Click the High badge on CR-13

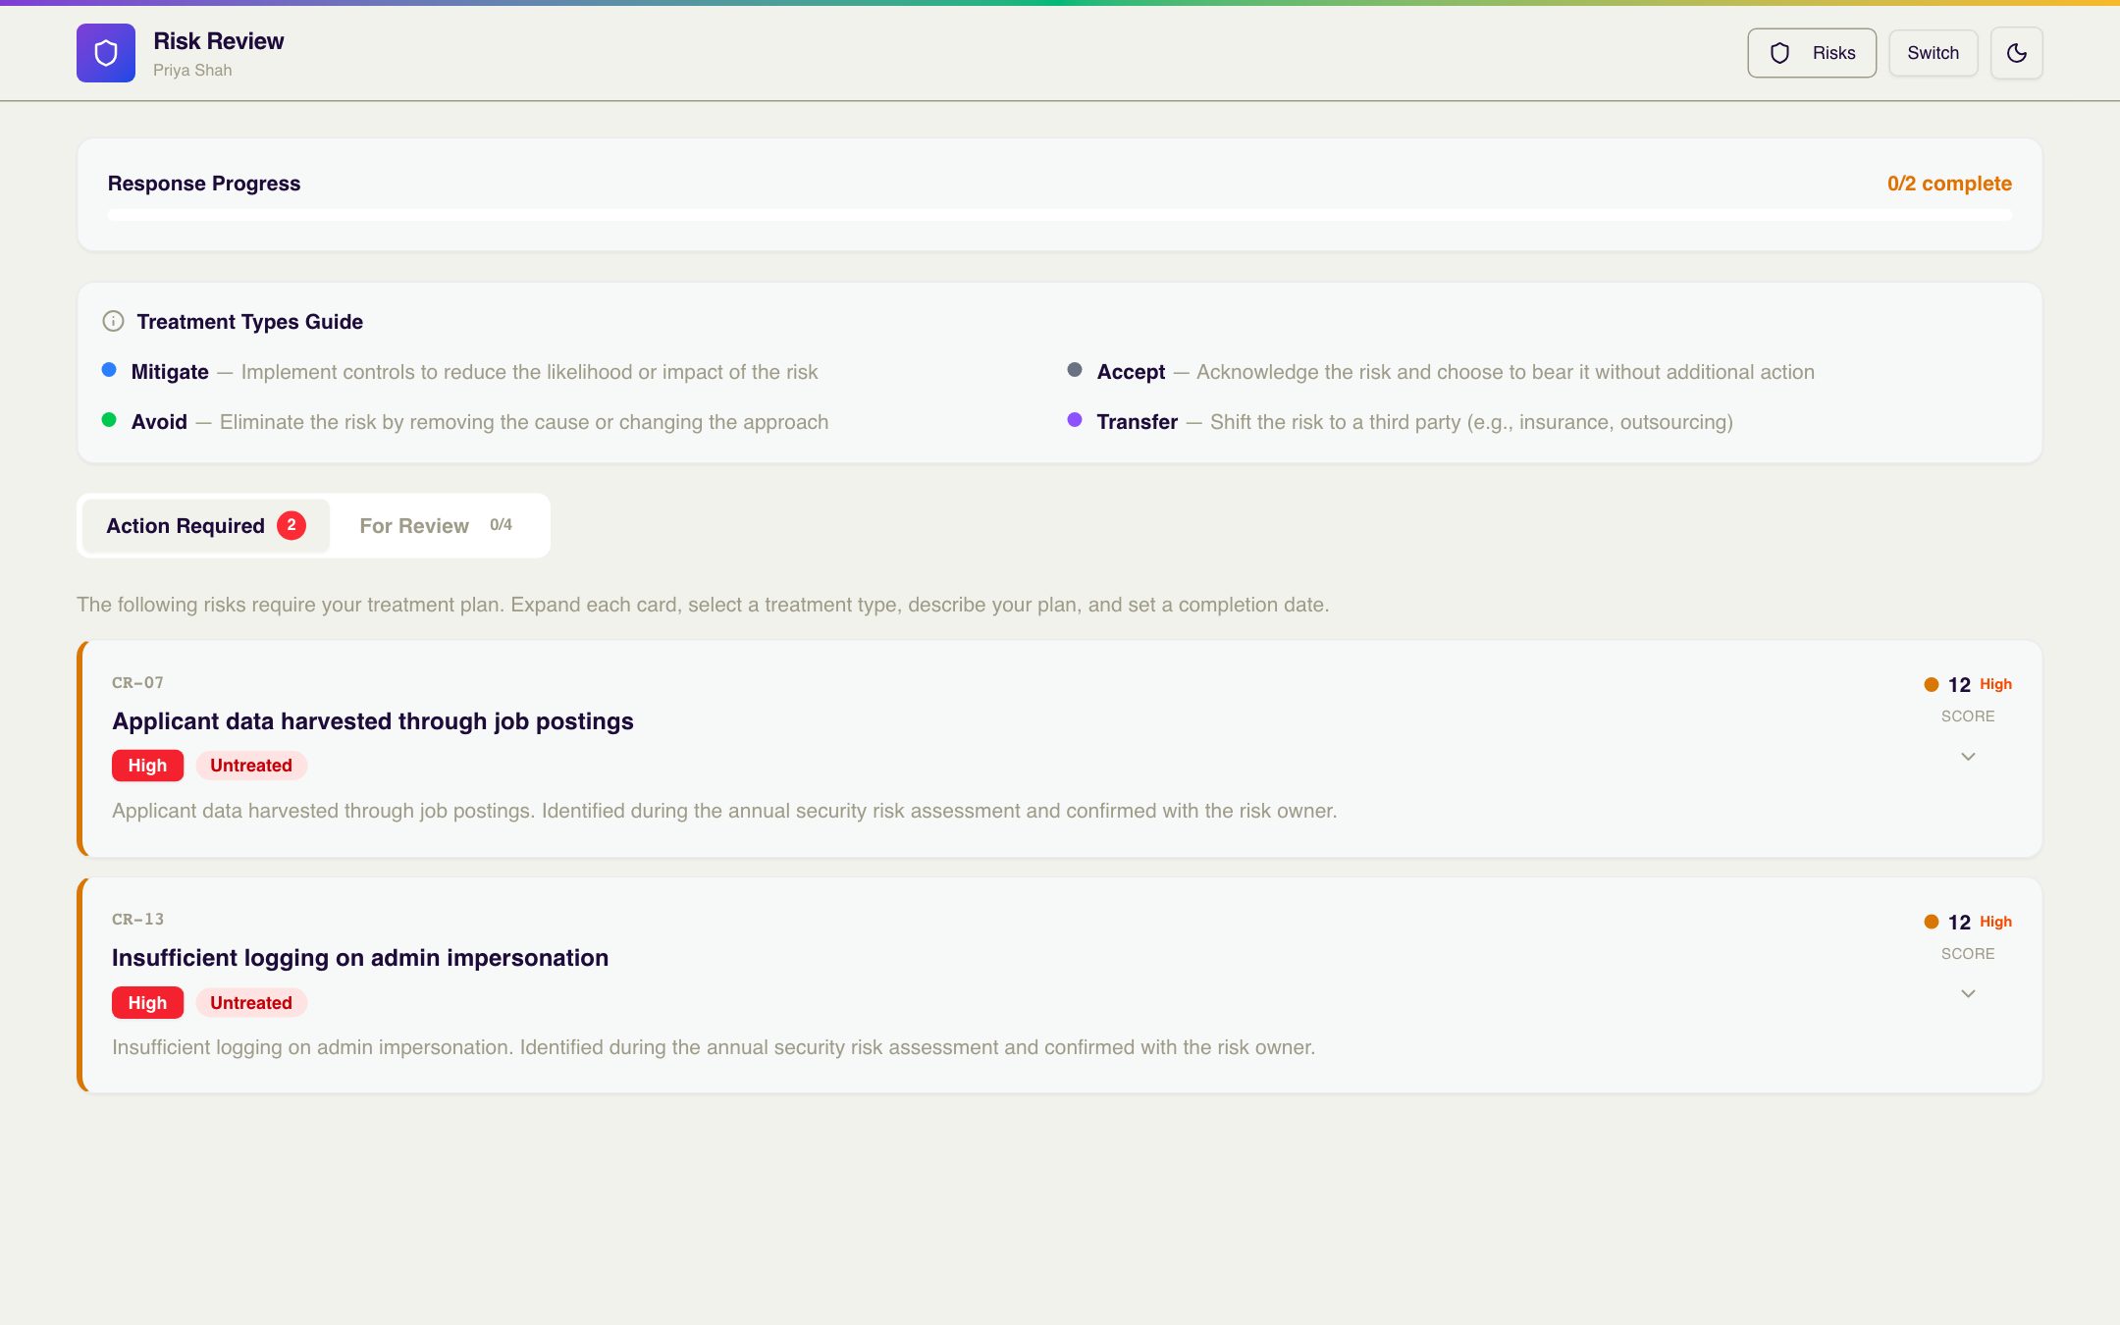pyautogui.click(x=147, y=1003)
